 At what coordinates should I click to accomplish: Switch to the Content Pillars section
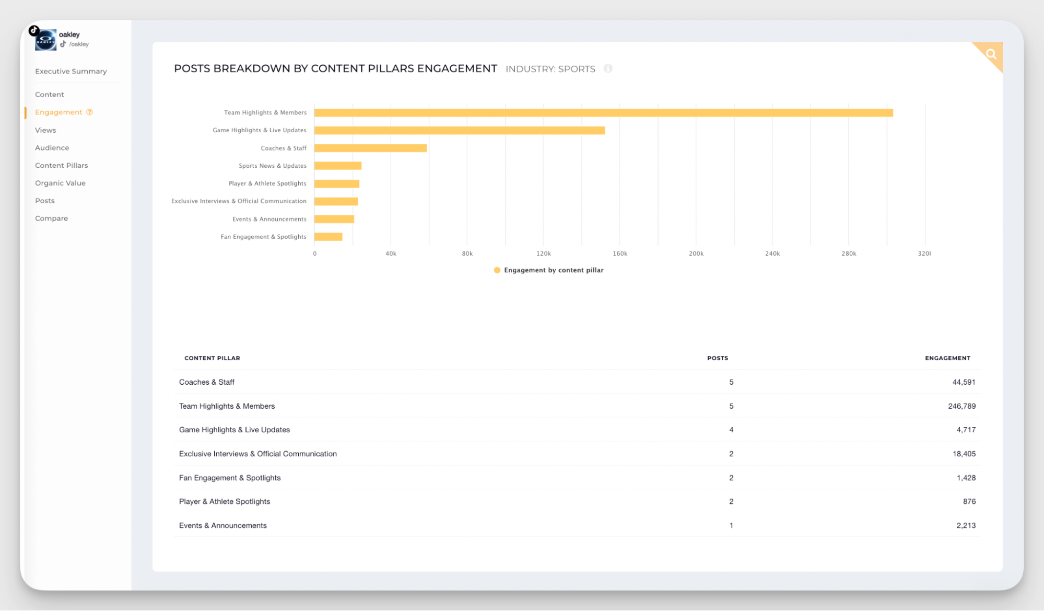61,165
